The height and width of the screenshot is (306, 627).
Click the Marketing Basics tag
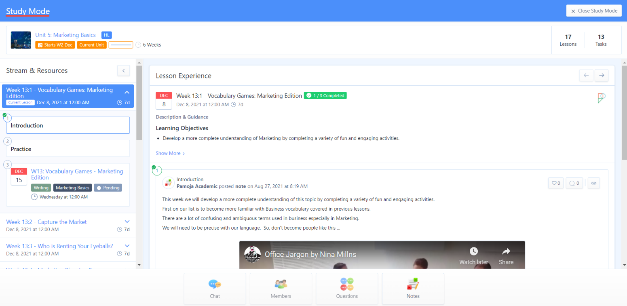click(72, 188)
